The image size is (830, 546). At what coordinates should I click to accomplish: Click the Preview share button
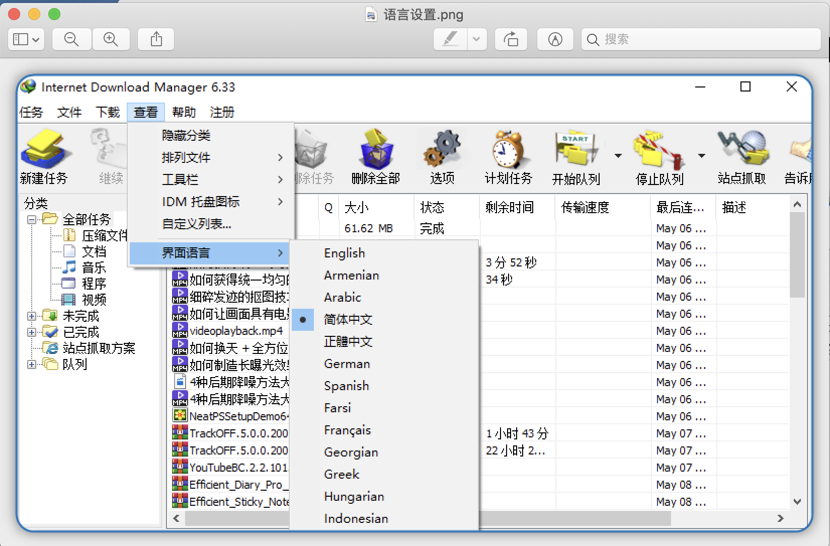click(x=156, y=39)
